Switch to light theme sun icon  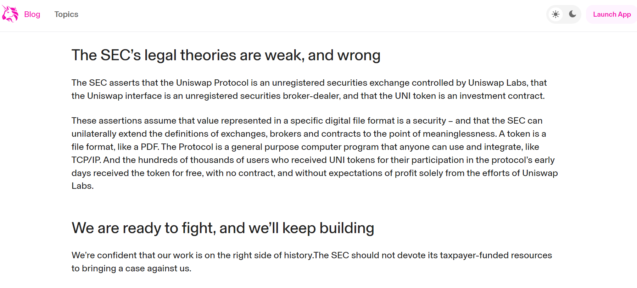tap(555, 15)
